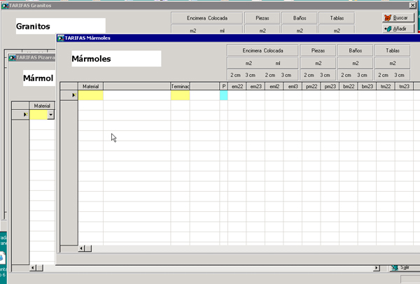Click the em23 column header
This screenshot has width=420, height=284.
click(x=255, y=86)
